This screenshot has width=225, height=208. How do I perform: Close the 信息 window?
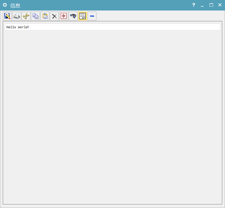pos(220,5)
